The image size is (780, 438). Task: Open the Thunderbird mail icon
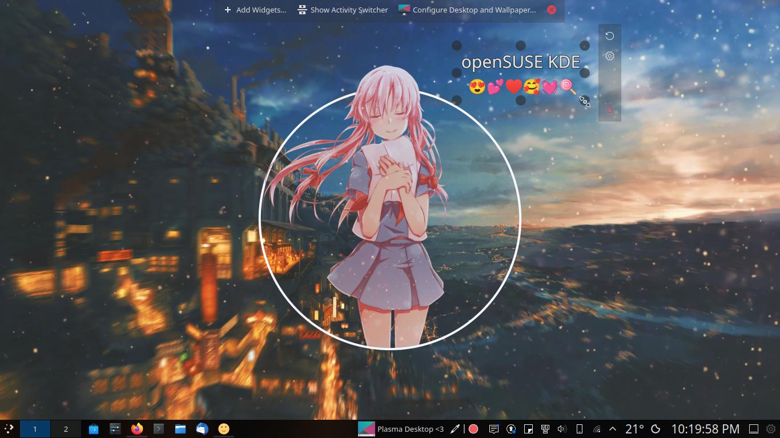[202, 429]
